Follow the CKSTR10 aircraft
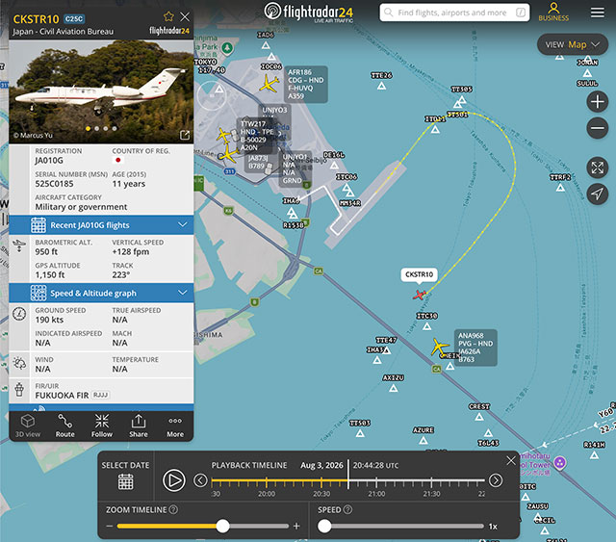 click(102, 426)
